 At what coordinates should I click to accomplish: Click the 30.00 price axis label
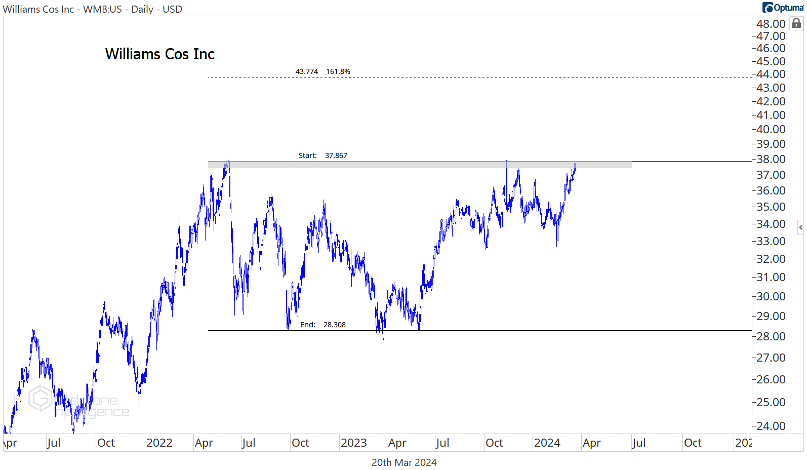(771, 296)
